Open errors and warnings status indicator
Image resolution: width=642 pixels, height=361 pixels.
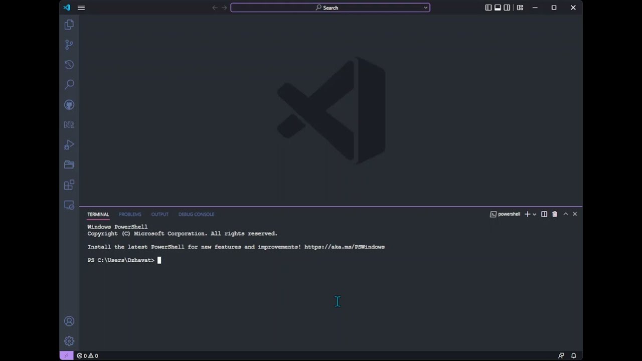87,355
